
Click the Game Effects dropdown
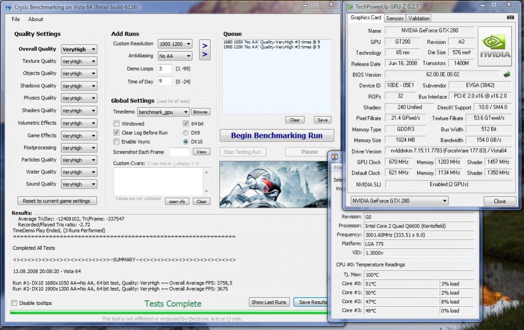click(79, 136)
